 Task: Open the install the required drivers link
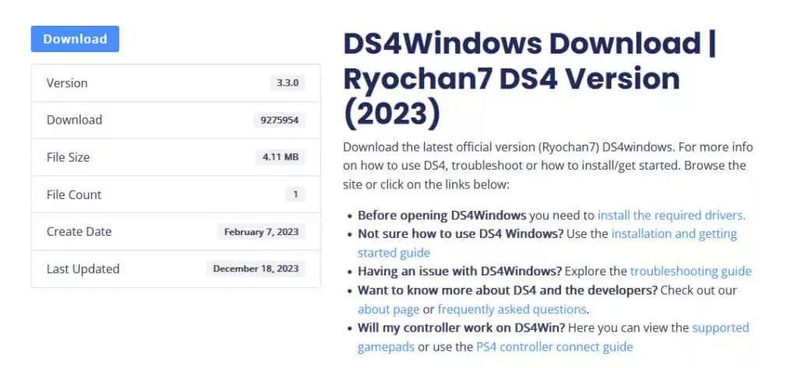coord(671,215)
